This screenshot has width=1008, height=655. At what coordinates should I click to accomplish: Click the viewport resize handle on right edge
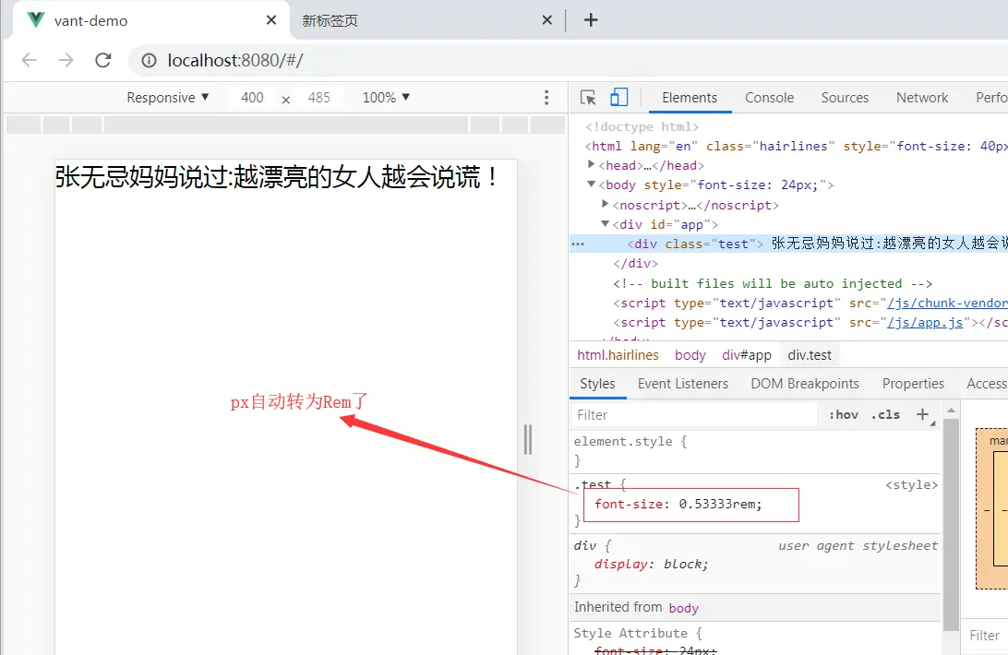[x=528, y=440]
